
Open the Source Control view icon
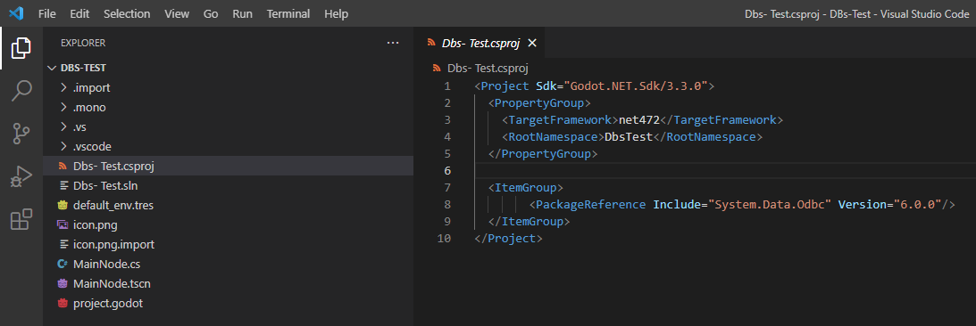pos(21,134)
